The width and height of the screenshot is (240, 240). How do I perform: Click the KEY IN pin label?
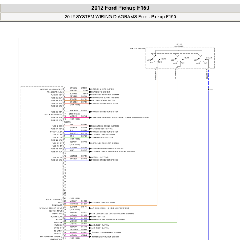59,220
